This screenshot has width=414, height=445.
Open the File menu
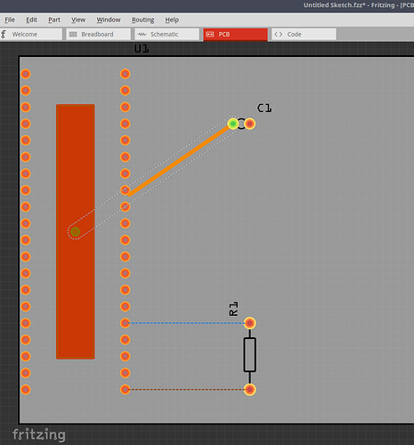(10, 20)
